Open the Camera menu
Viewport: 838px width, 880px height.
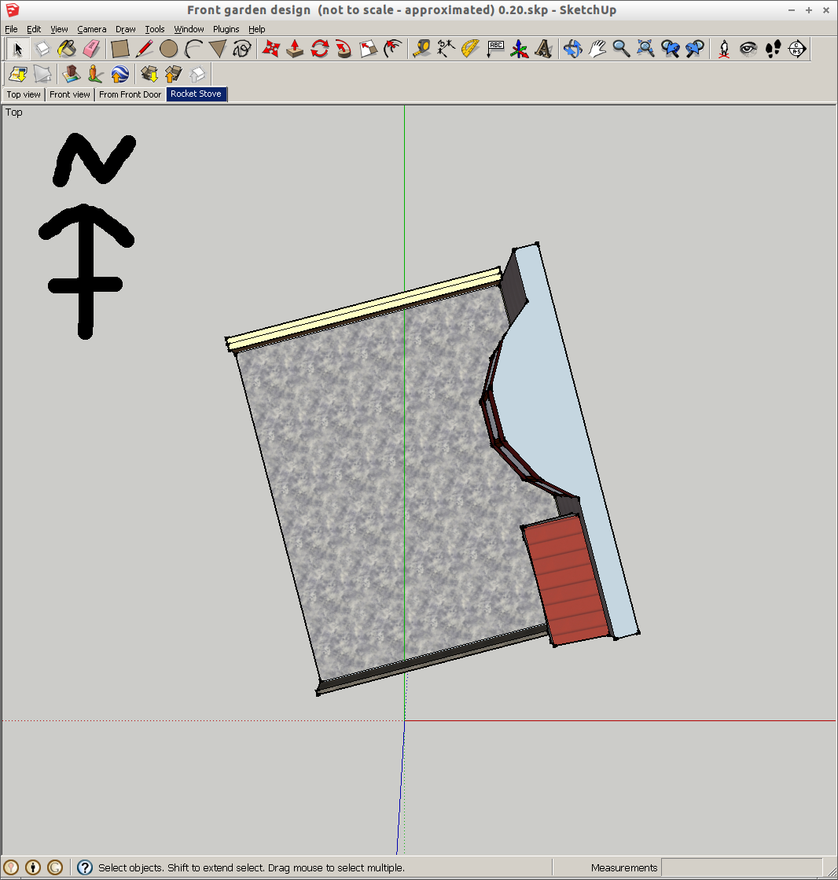coord(91,29)
